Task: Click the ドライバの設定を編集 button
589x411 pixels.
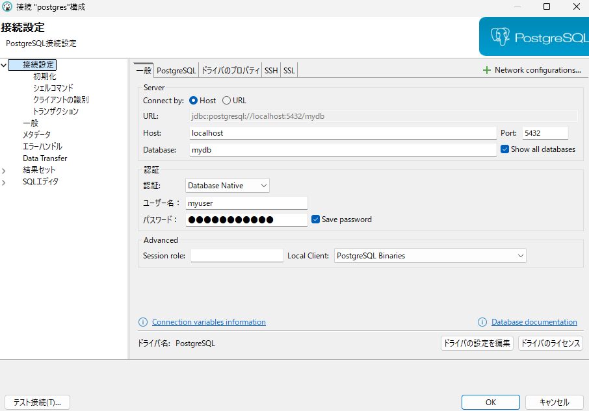Action: (477, 343)
